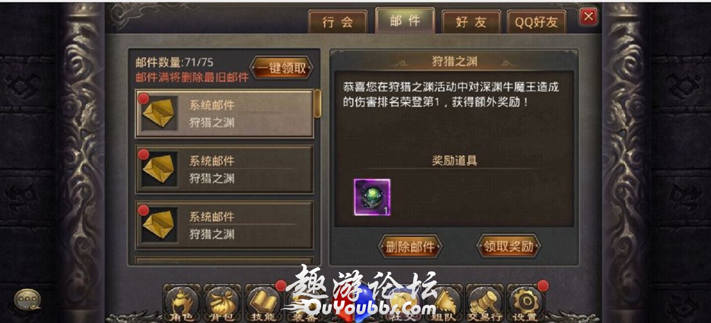711x323 pixels.
Task: Switch to the QQ好友 tab
Action: pos(537,23)
